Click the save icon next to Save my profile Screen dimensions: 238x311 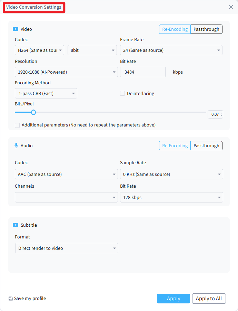(11, 298)
